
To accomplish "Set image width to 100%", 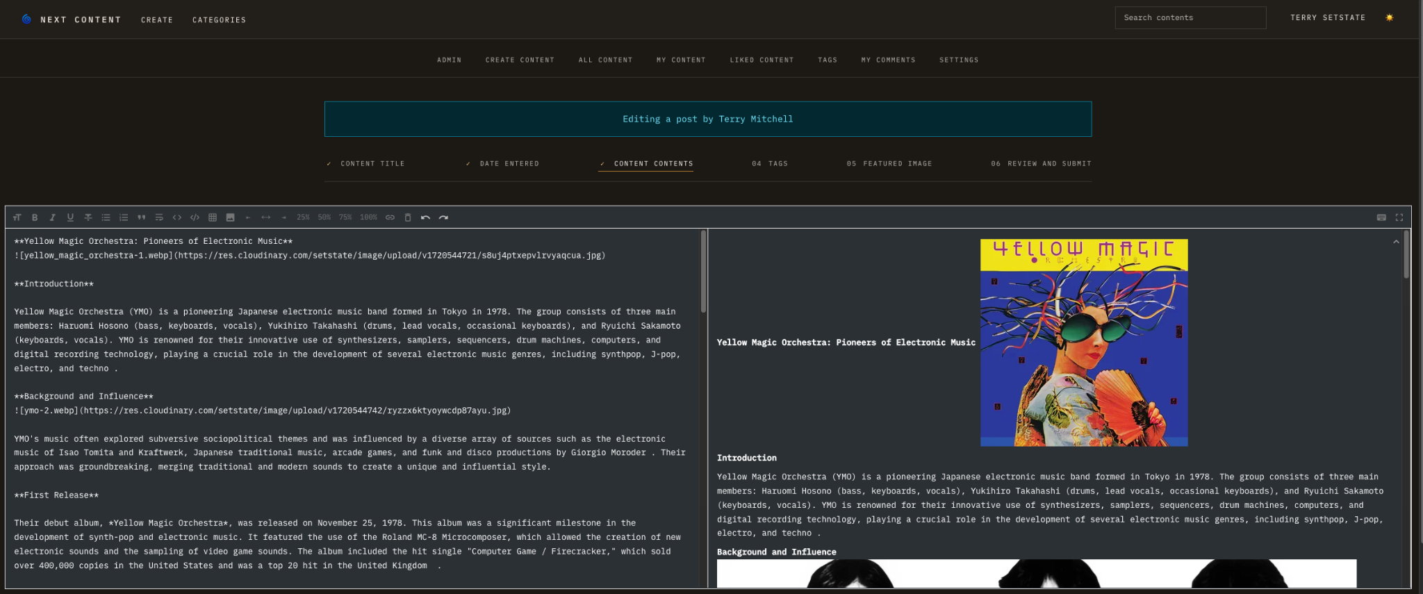I will coord(368,217).
